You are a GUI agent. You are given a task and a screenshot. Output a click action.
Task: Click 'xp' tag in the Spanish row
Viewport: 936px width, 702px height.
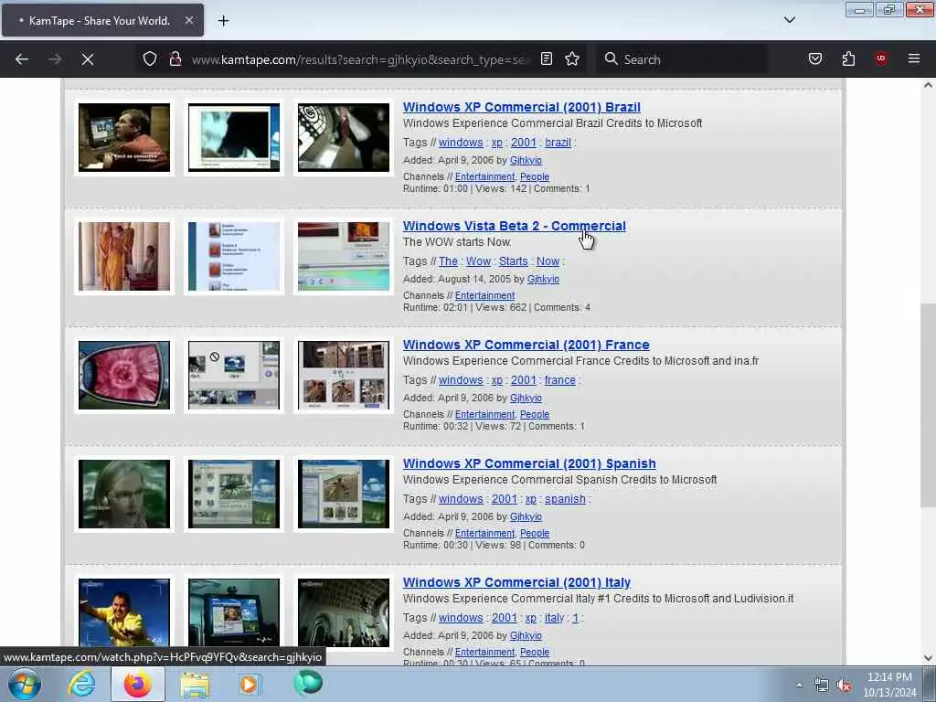click(531, 499)
